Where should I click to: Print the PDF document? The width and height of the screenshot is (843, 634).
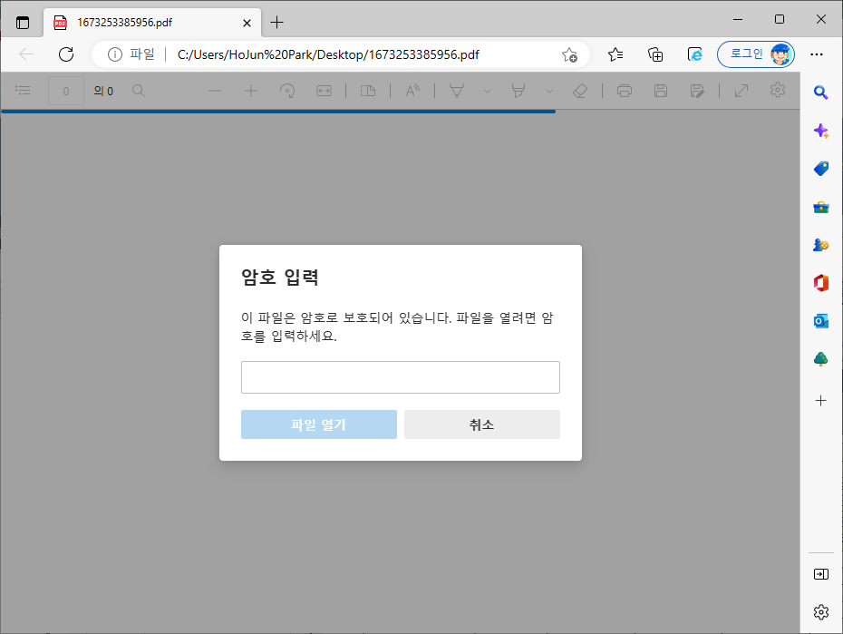pos(625,91)
